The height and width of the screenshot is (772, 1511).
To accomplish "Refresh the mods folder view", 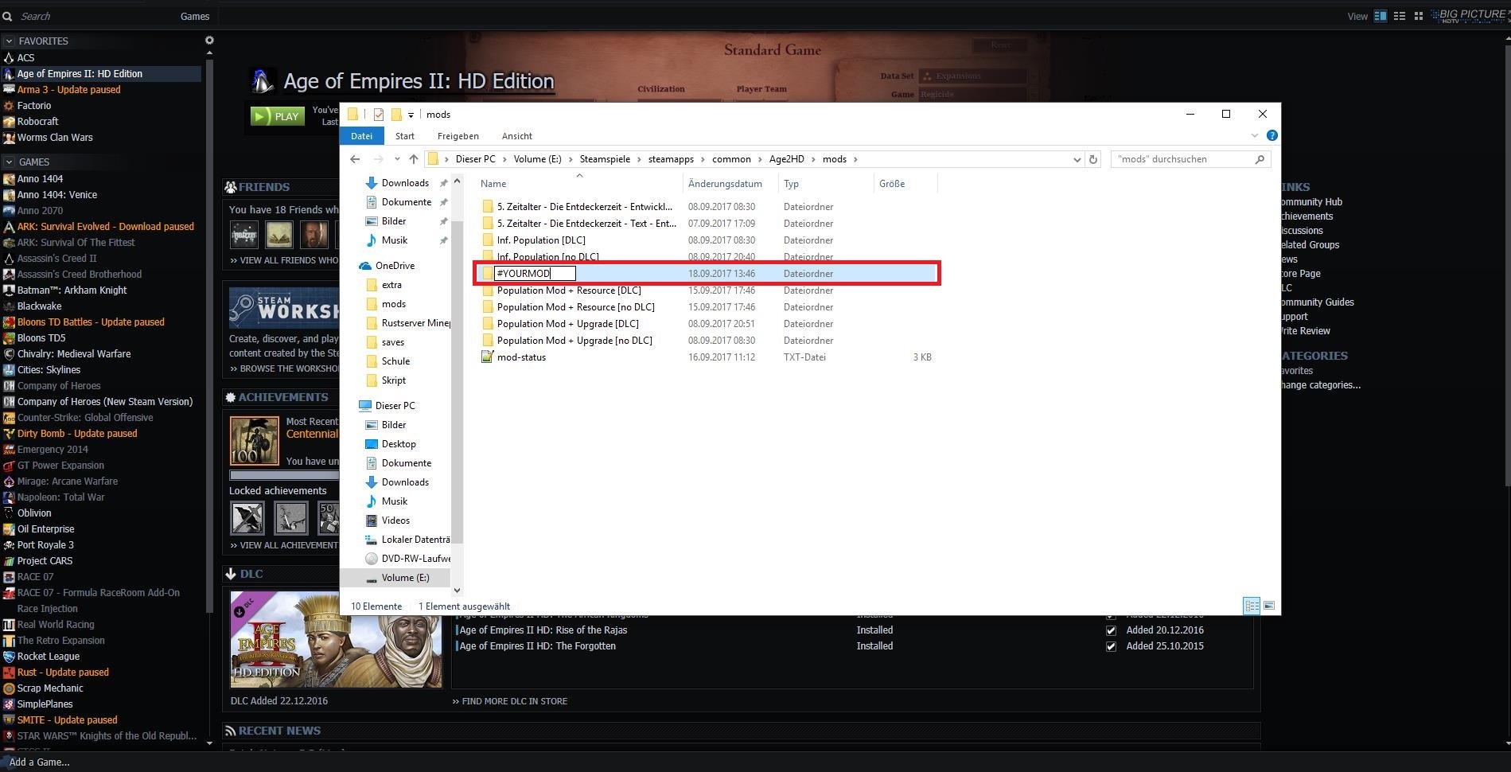I will 1093,159.
